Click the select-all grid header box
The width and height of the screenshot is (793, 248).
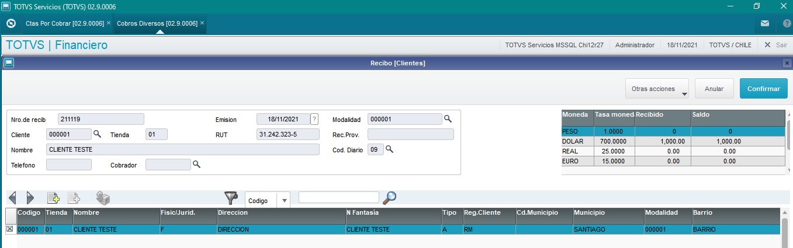11,215
